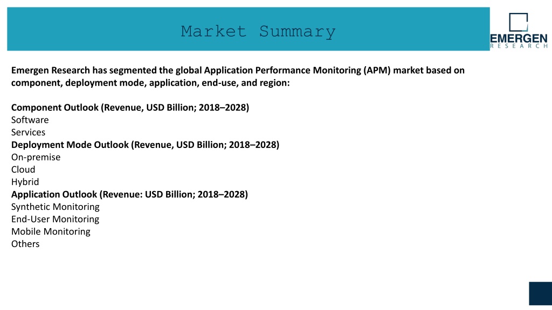Click the 'Deployment Mode Outlook' heading
This screenshot has height=310, width=552.
tap(145, 145)
